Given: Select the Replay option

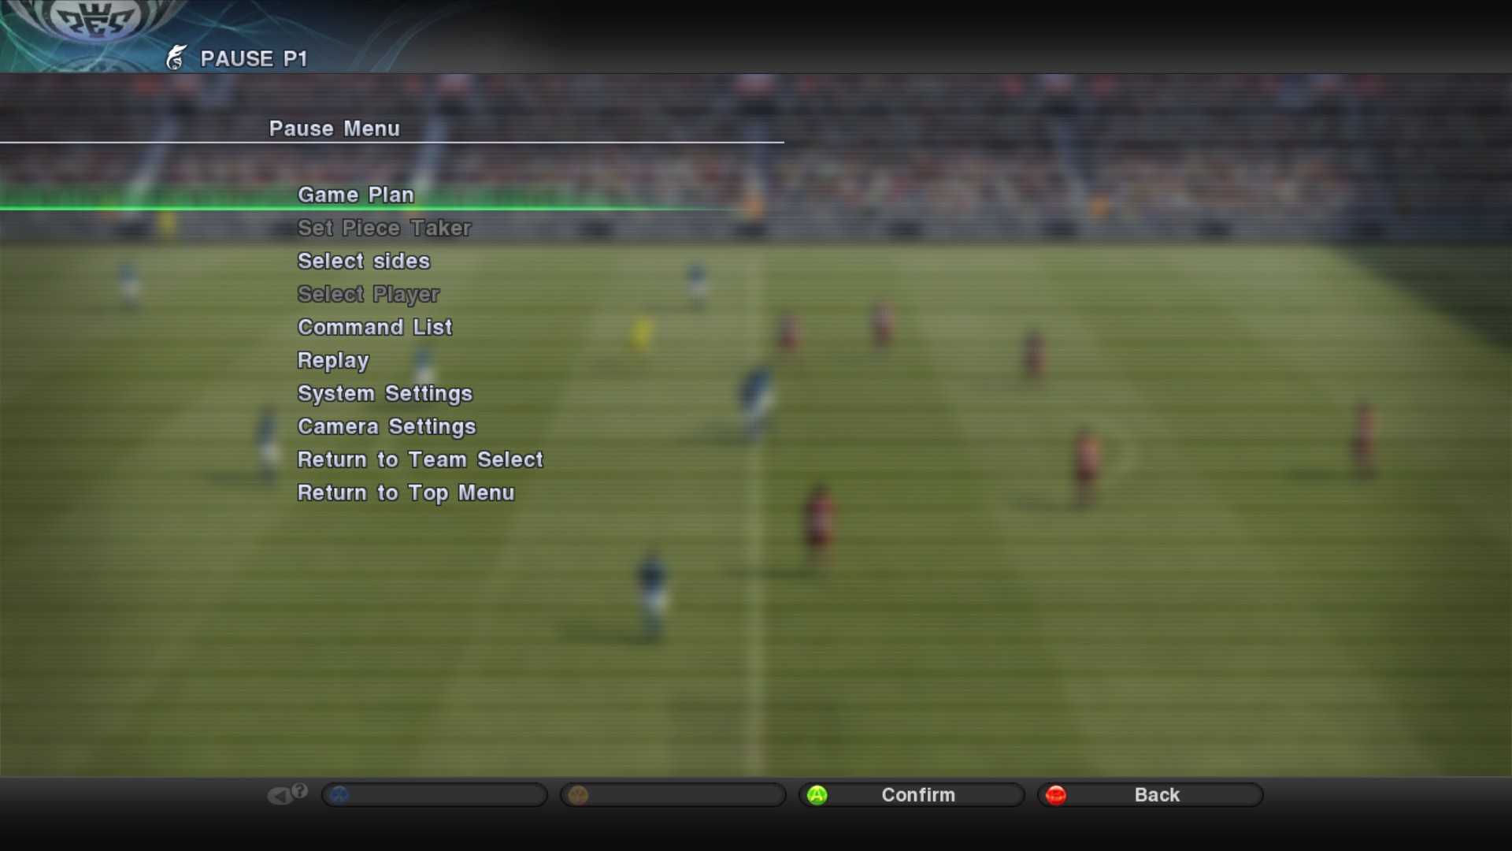Looking at the screenshot, I should tap(333, 359).
